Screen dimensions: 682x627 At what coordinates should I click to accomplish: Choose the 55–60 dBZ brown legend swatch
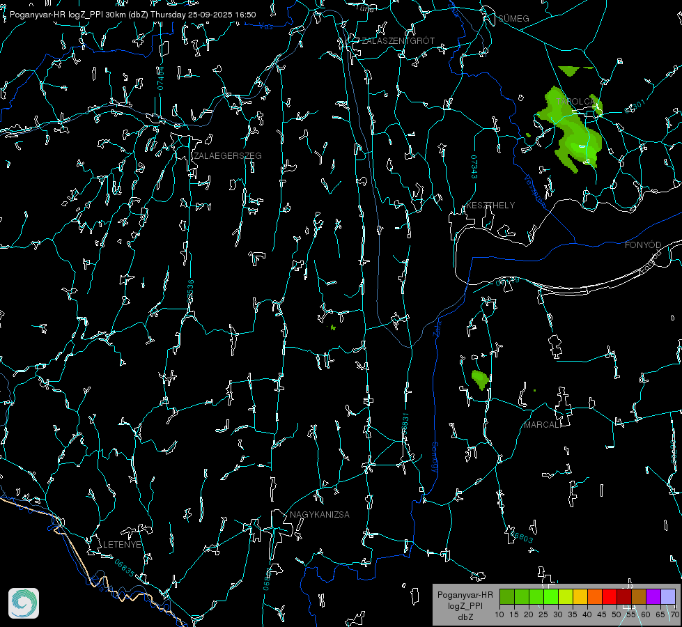click(639, 596)
